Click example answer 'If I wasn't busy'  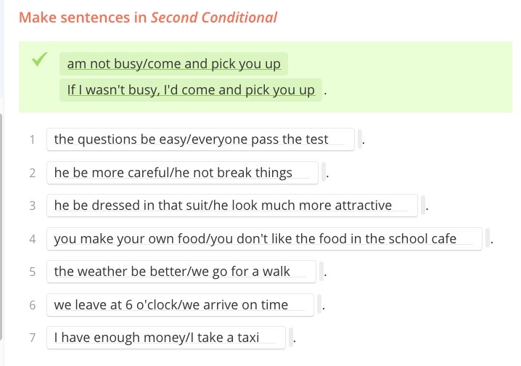pos(191,90)
